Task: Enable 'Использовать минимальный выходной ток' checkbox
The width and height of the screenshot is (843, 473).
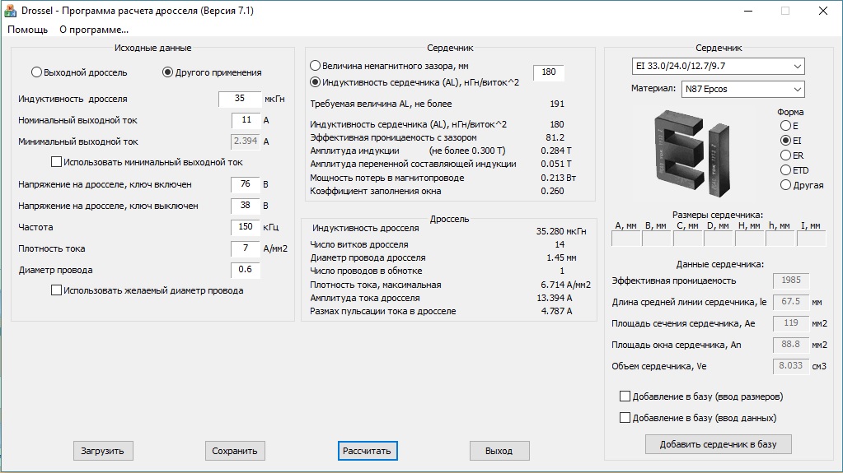Action: tap(57, 162)
